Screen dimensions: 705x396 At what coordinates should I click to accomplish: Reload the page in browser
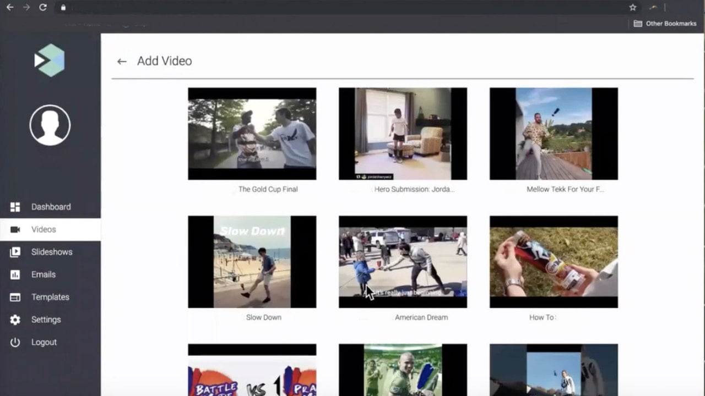[x=43, y=7]
